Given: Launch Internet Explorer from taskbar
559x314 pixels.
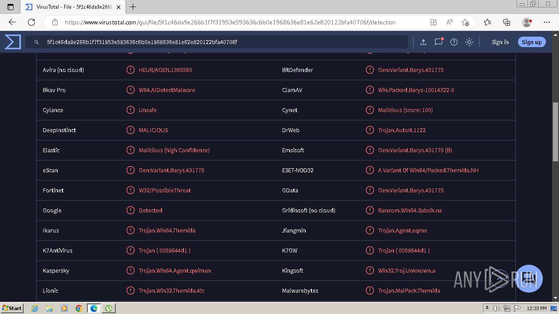Looking at the screenshot, I should coord(35,308).
